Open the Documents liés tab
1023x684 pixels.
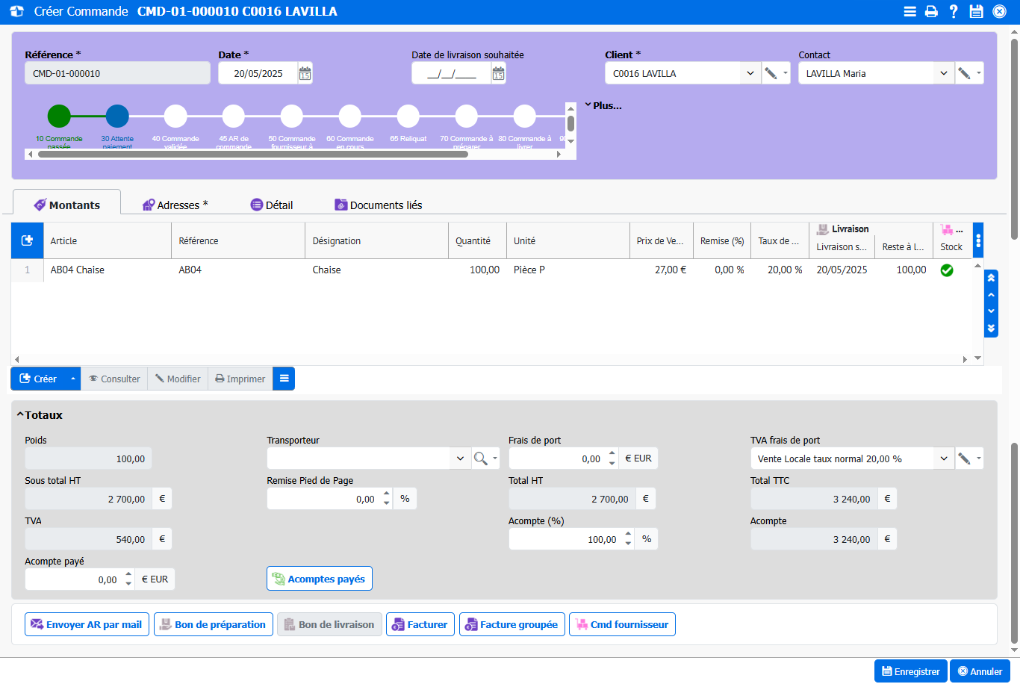(378, 205)
